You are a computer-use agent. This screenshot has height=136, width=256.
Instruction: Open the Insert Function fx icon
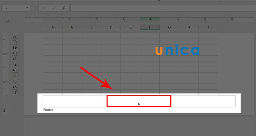coord(64,8)
